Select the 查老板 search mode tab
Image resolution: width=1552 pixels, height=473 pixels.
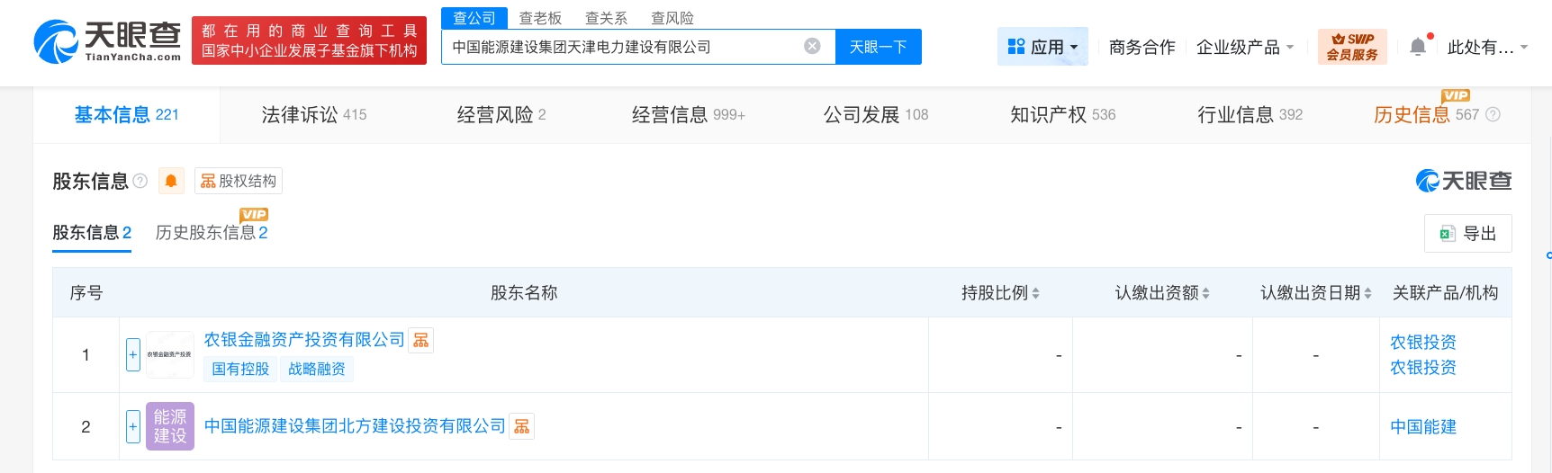click(540, 18)
